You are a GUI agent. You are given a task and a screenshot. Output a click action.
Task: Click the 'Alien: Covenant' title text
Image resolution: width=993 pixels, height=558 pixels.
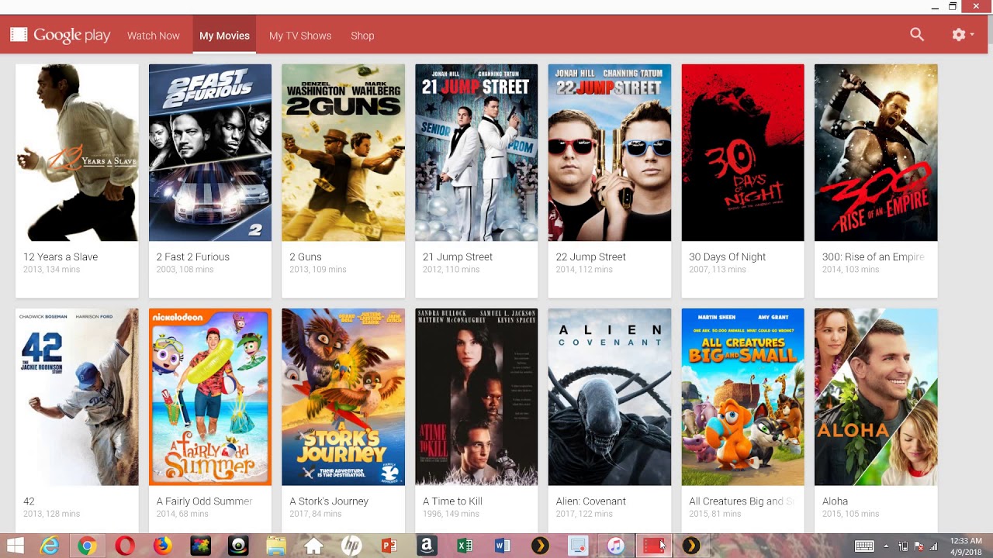[x=591, y=501]
